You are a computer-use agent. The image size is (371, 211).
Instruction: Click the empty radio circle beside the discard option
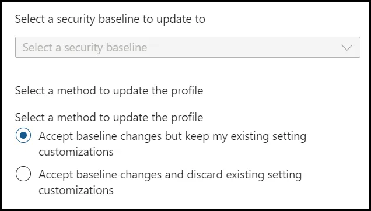(23, 174)
